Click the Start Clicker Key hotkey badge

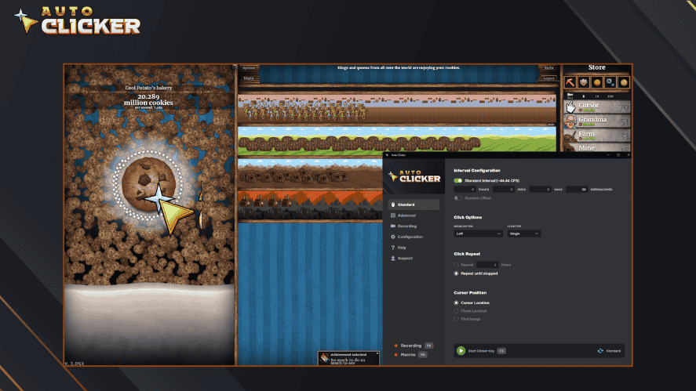coord(501,351)
